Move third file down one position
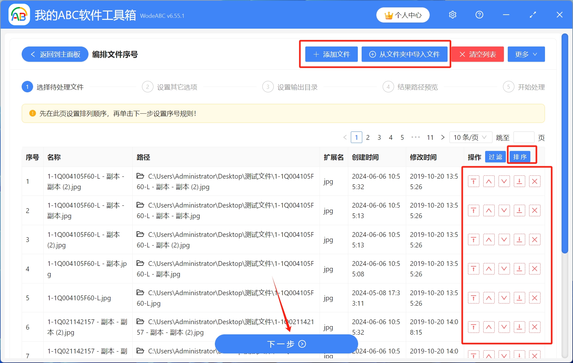 [504, 239]
